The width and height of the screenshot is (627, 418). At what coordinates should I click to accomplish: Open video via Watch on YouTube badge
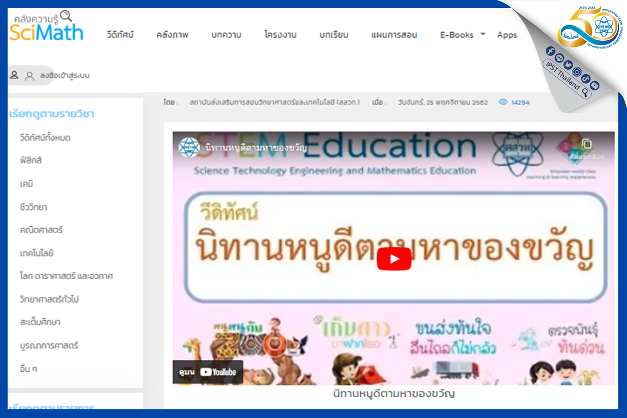[x=207, y=372]
